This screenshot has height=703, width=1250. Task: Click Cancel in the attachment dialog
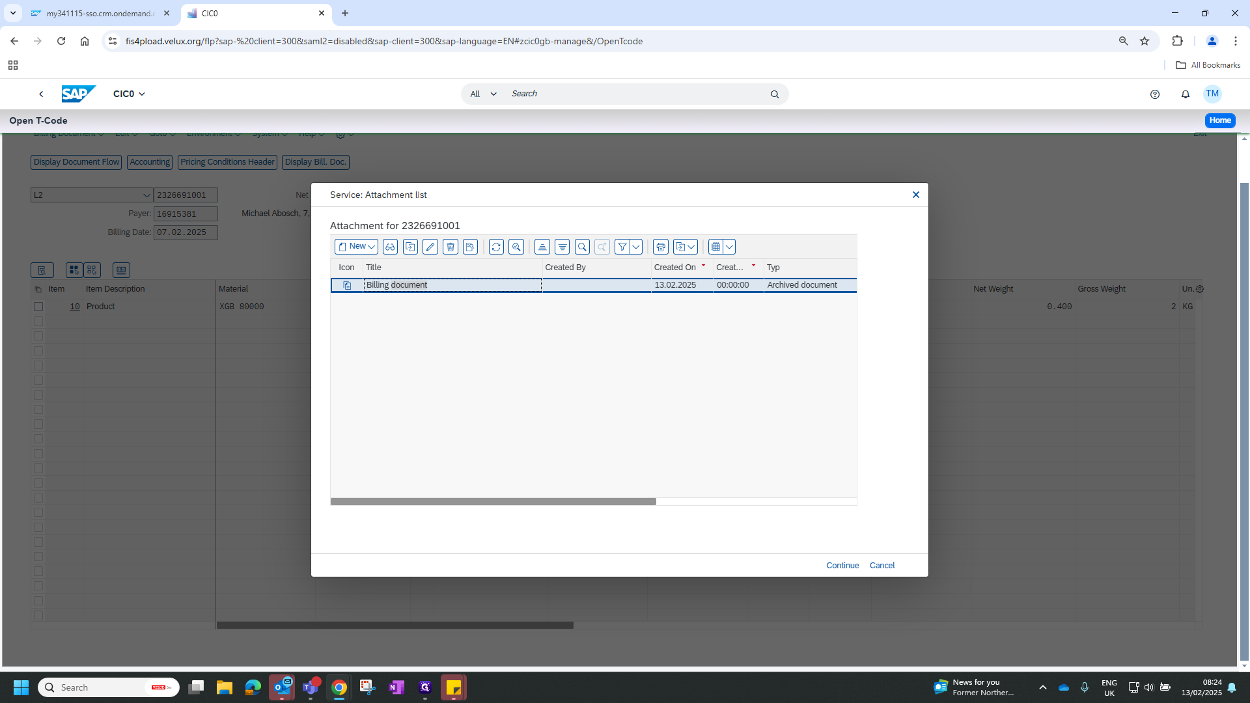(882, 566)
